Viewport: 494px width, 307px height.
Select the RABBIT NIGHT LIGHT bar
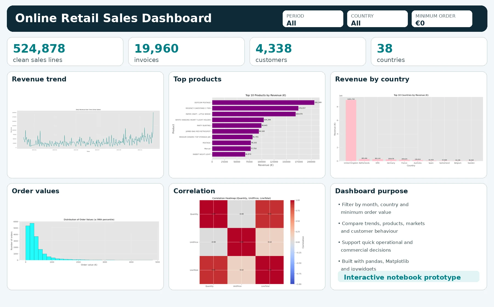point(229,154)
